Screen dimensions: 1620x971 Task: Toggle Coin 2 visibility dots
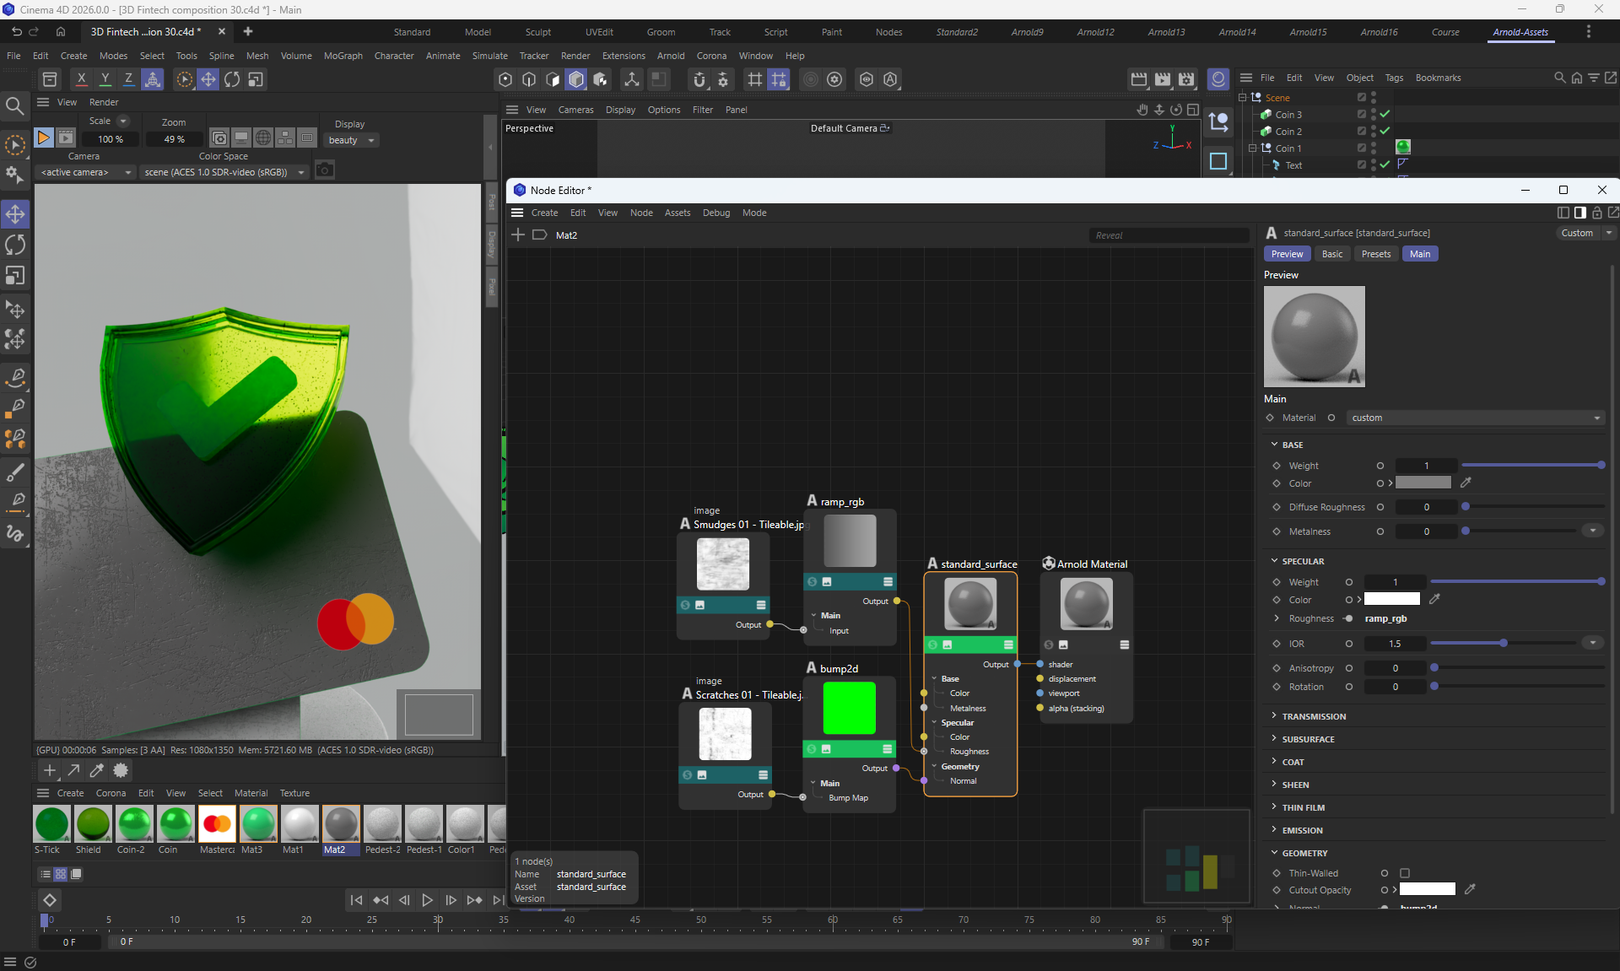[1374, 131]
